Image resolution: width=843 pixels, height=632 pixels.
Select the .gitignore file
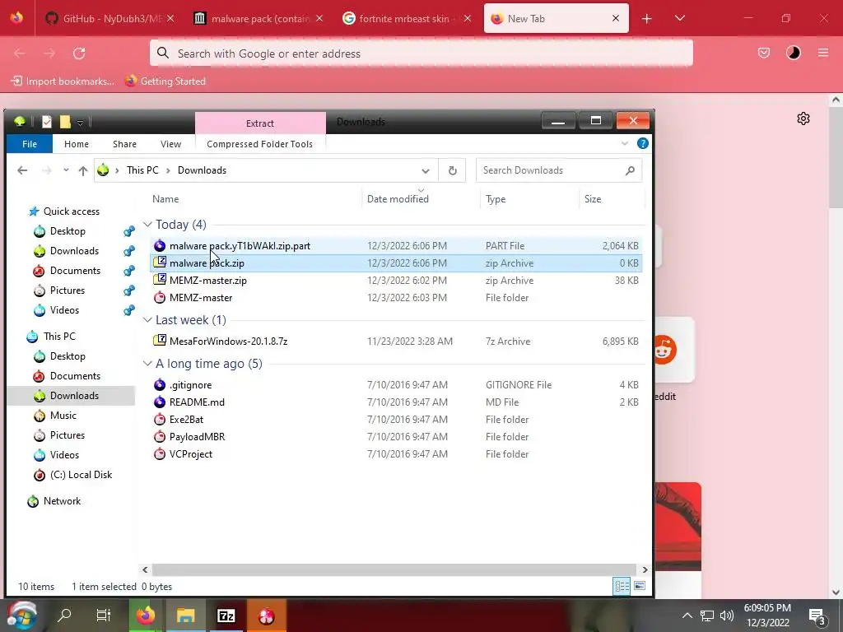click(396, 385)
